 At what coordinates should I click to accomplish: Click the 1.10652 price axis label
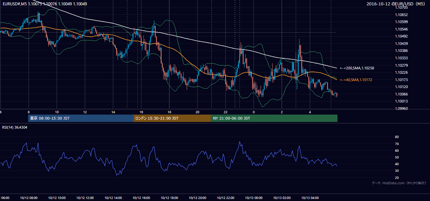coord(402,15)
